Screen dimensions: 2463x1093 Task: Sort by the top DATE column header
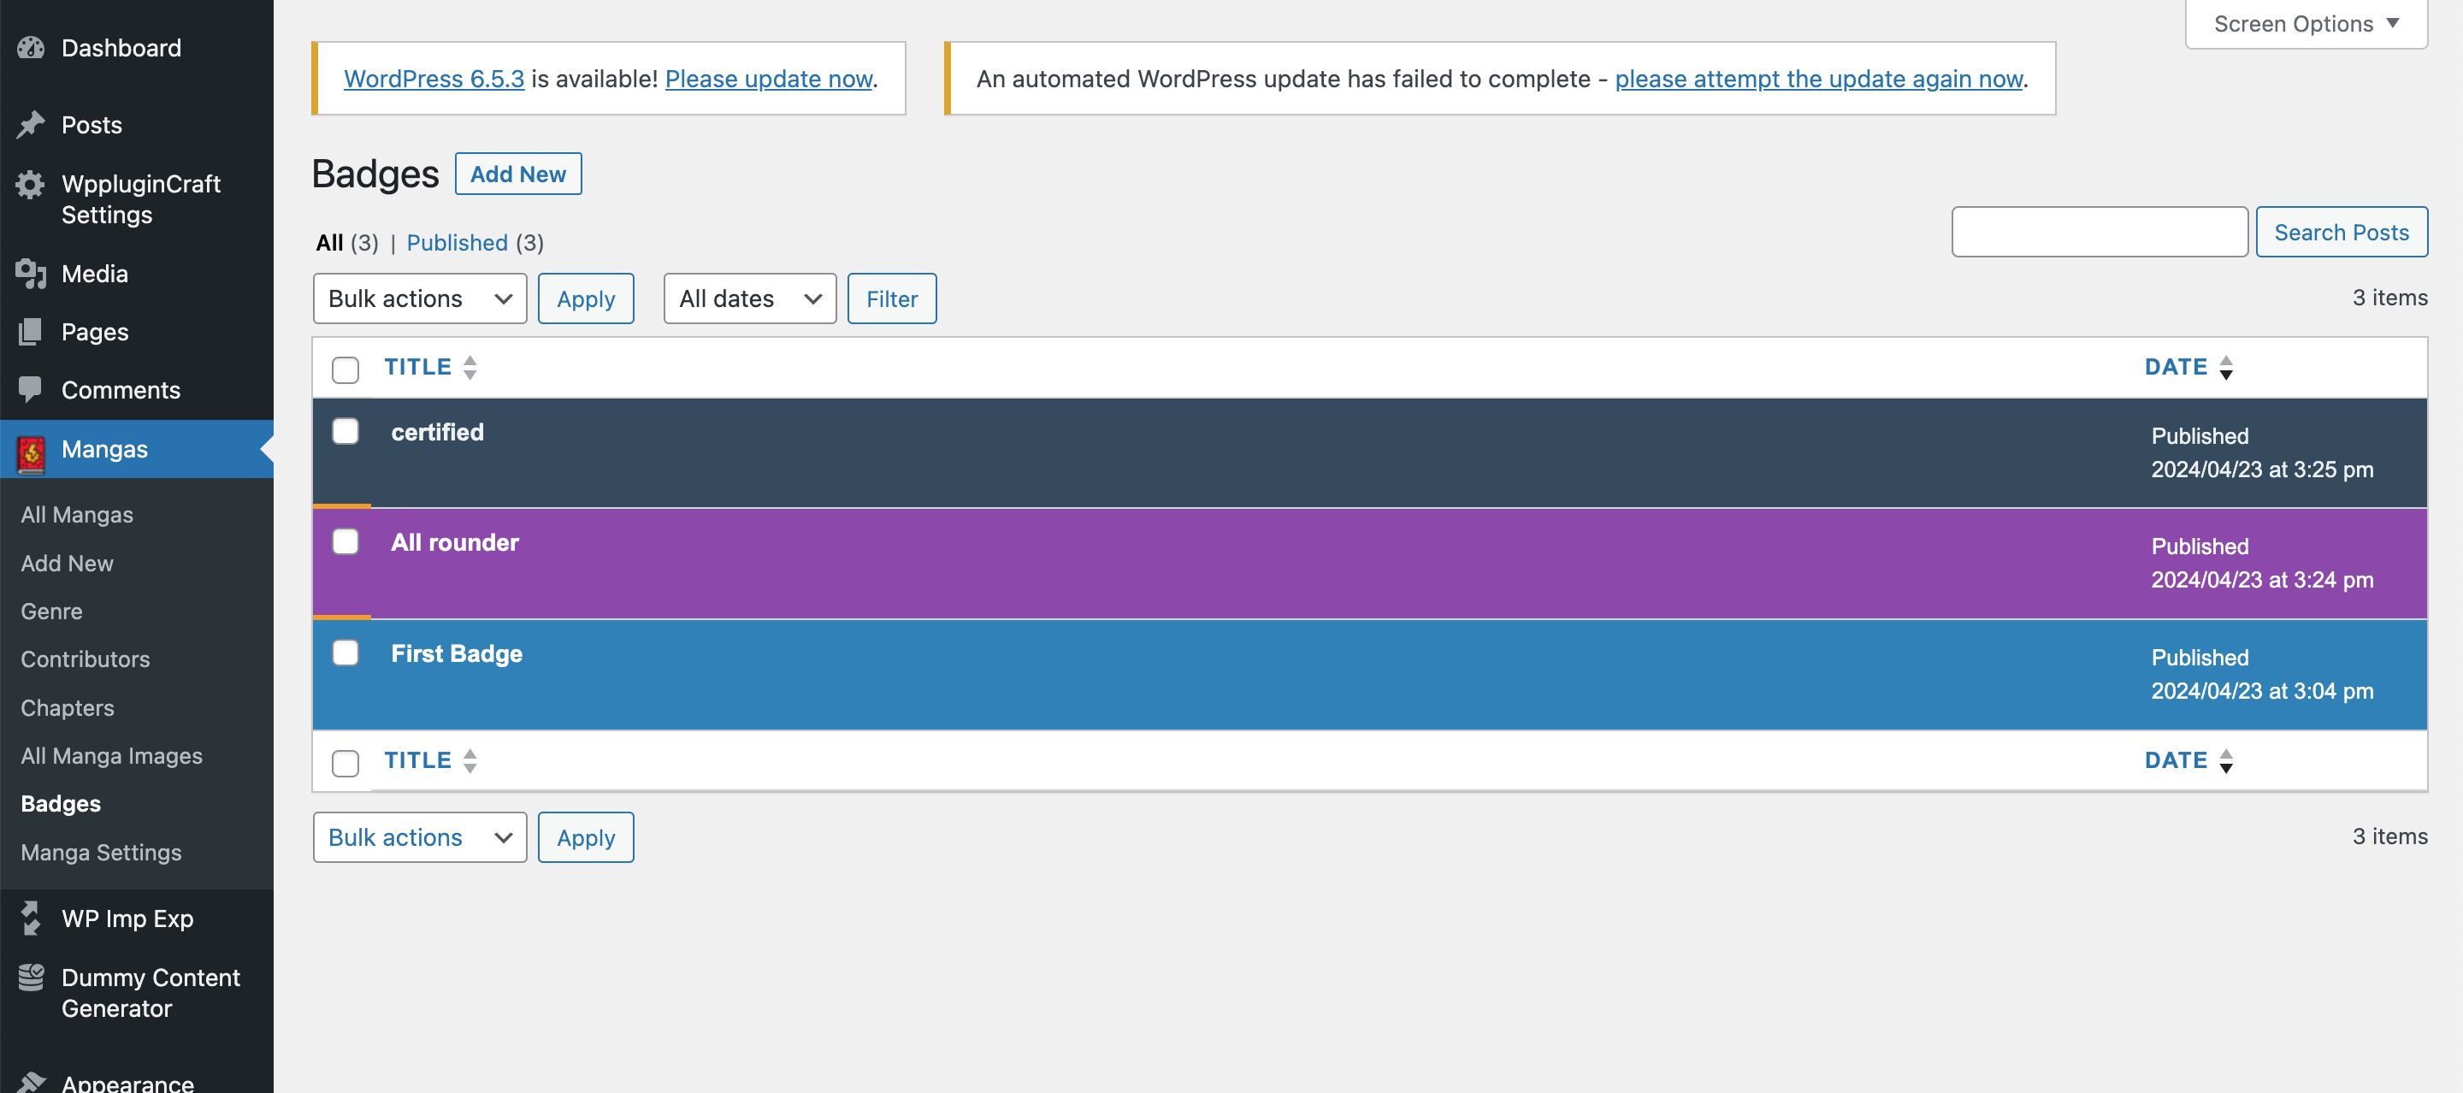coord(2177,367)
